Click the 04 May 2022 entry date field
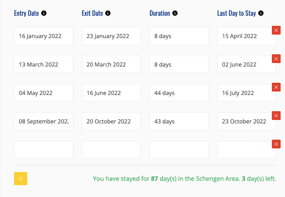This screenshot has height=197, width=285. [x=43, y=93]
